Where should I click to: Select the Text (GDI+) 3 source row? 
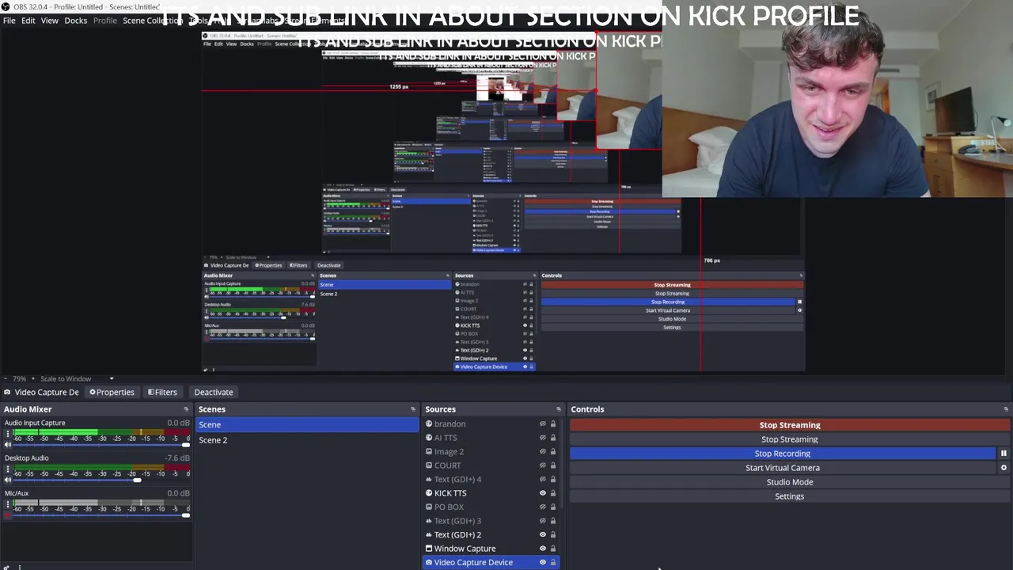[491, 521]
